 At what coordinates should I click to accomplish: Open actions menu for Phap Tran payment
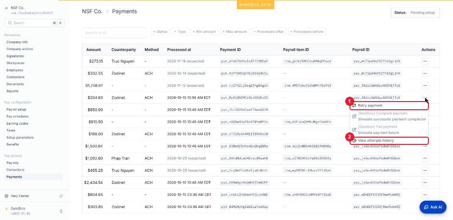tap(425, 158)
